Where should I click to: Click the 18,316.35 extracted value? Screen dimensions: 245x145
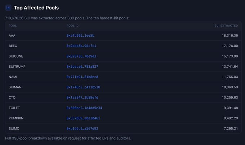tap(230, 35)
